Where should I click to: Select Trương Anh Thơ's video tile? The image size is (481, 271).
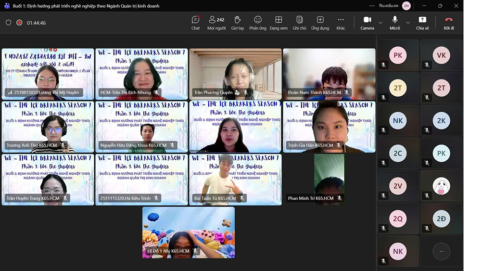[x=48, y=127]
